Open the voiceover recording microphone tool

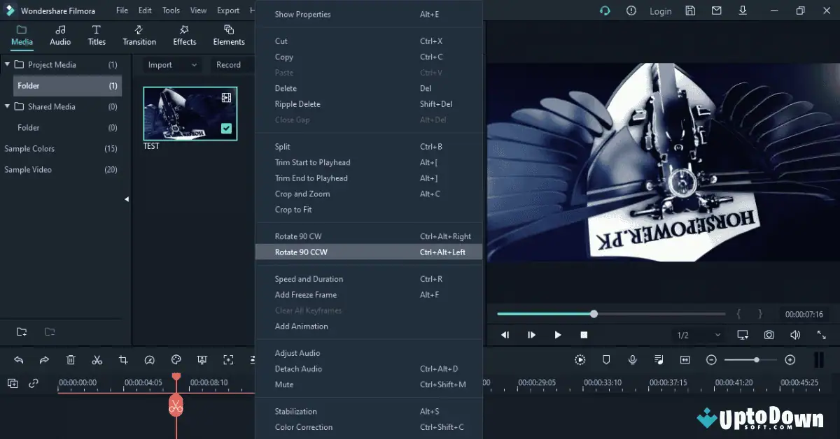pos(633,359)
